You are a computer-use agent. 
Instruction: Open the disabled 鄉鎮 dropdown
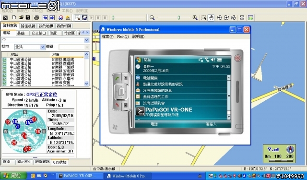(x=87, y=47)
